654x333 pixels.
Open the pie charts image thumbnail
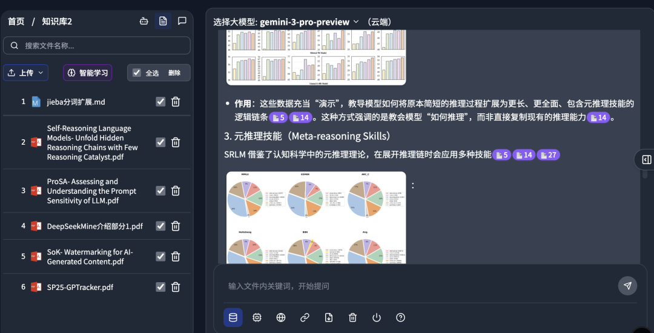pyautogui.click(x=316, y=217)
